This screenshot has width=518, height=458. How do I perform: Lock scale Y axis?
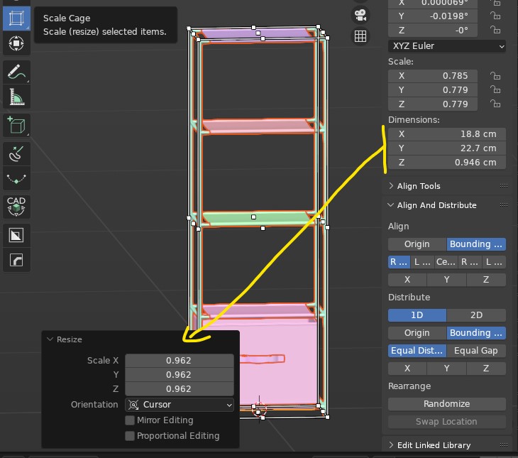tap(495, 90)
